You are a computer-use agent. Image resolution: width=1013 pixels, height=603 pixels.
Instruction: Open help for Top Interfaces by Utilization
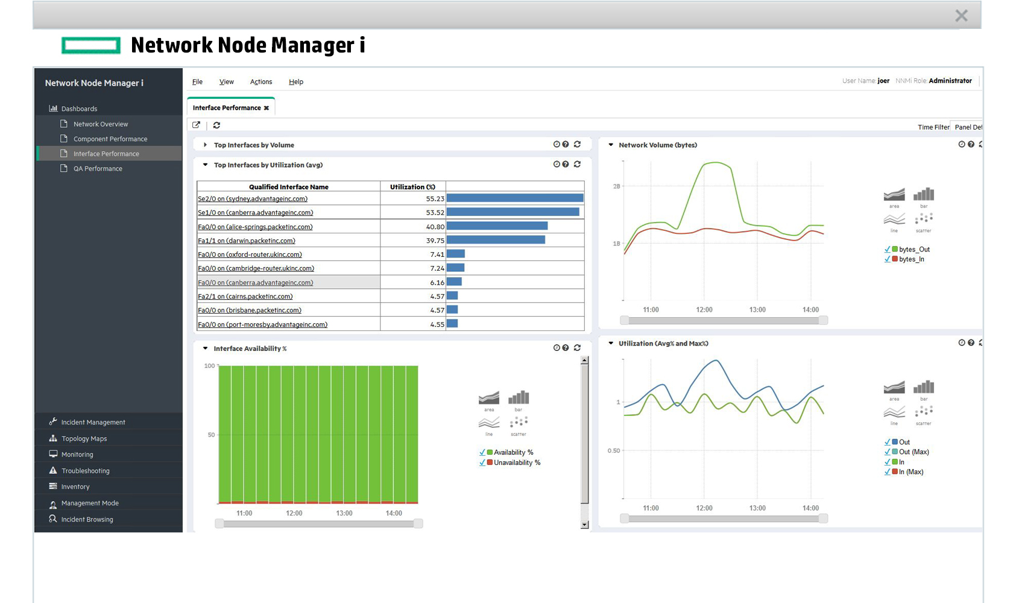click(566, 164)
